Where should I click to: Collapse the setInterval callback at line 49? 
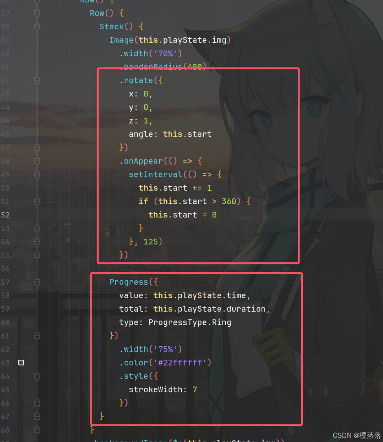pos(37,175)
